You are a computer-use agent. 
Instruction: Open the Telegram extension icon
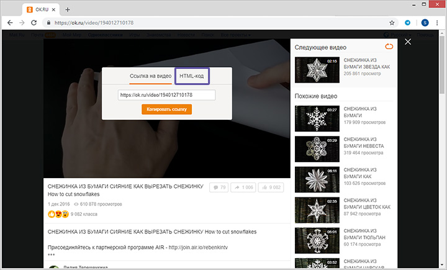(x=408, y=23)
